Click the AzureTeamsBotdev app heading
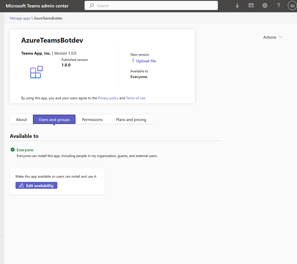The height and width of the screenshot is (264, 297). tap(52, 40)
